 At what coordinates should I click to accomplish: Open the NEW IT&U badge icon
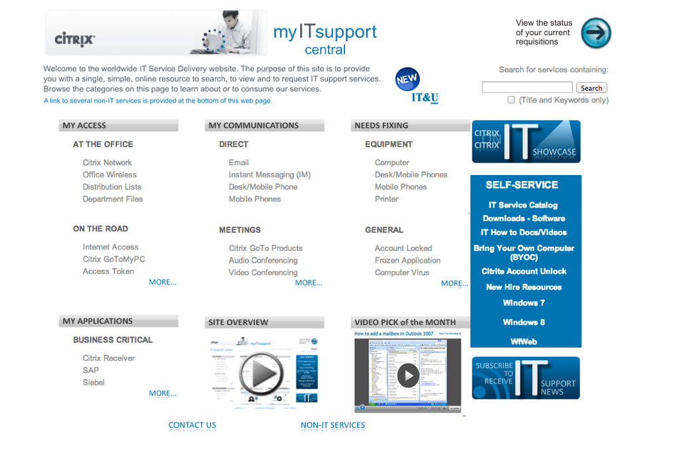[x=408, y=80]
